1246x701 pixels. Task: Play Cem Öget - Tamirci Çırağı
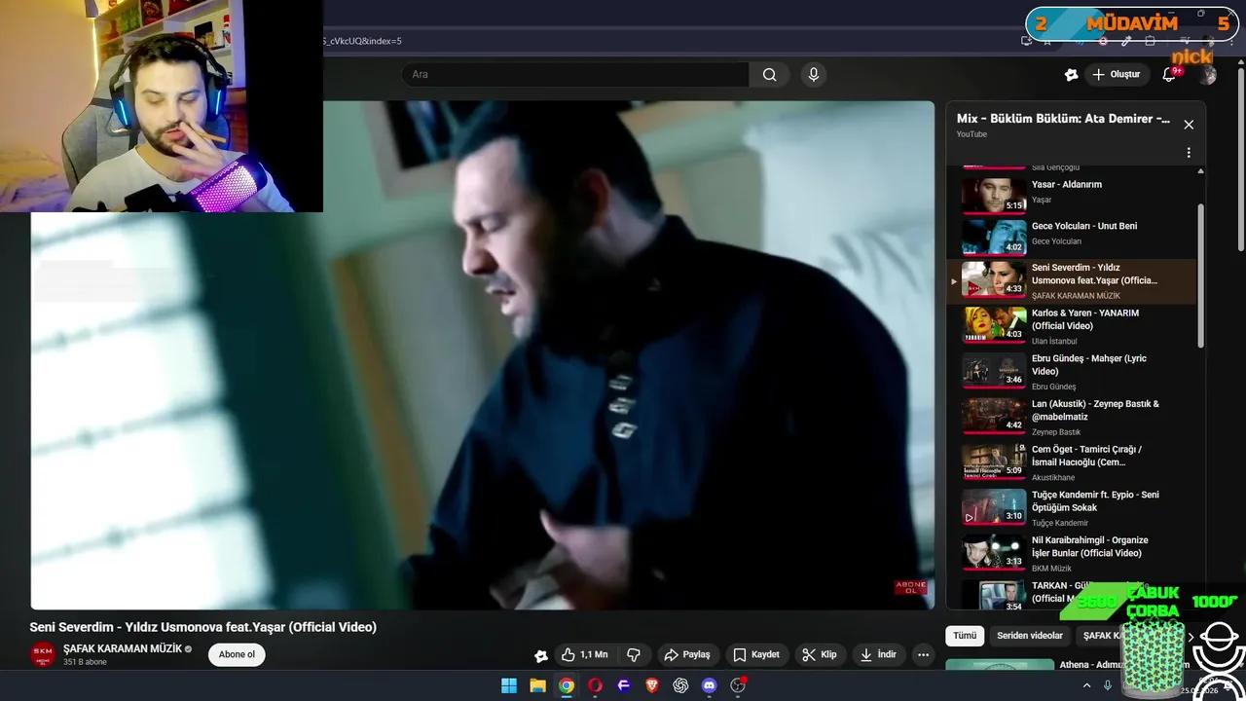click(1071, 462)
